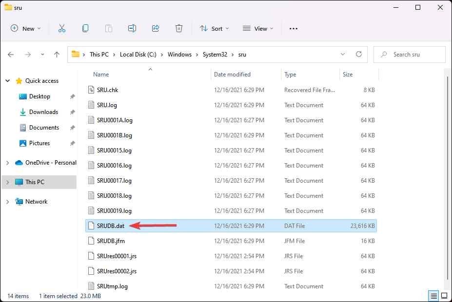Image resolution: width=452 pixels, height=302 pixels.
Task: Select the SRU0001B.log file
Action: click(231, 135)
